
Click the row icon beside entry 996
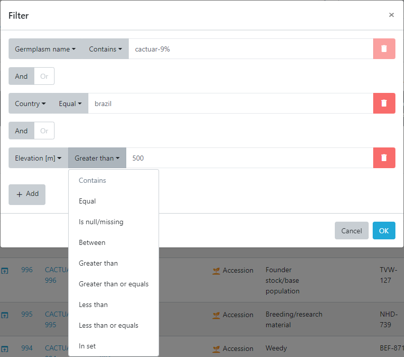[x=5, y=271]
